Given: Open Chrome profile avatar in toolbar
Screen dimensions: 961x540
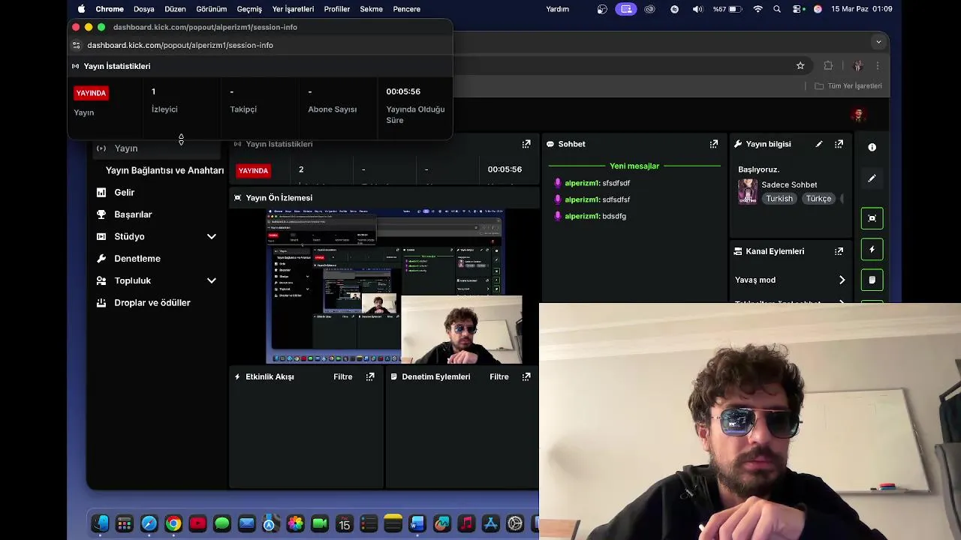Looking at the screenshot, I should pos(857,66).
